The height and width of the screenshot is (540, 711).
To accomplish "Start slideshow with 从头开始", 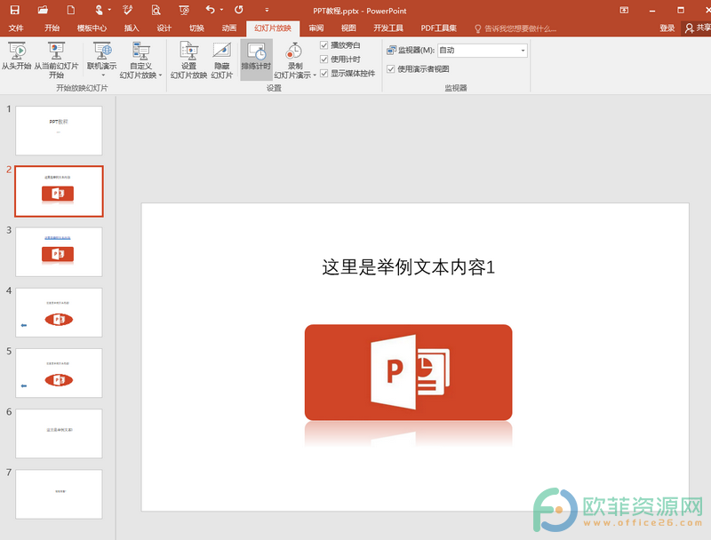I will point(16,56).
